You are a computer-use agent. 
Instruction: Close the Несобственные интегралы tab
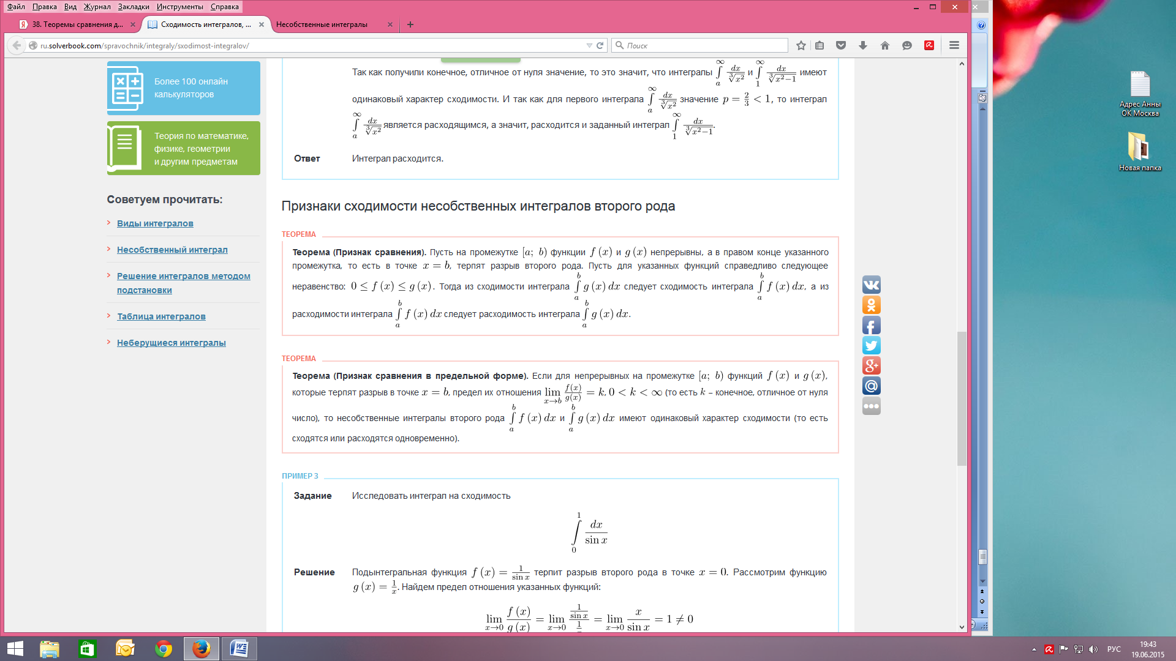pyautogui.click(x=390, y=24)
